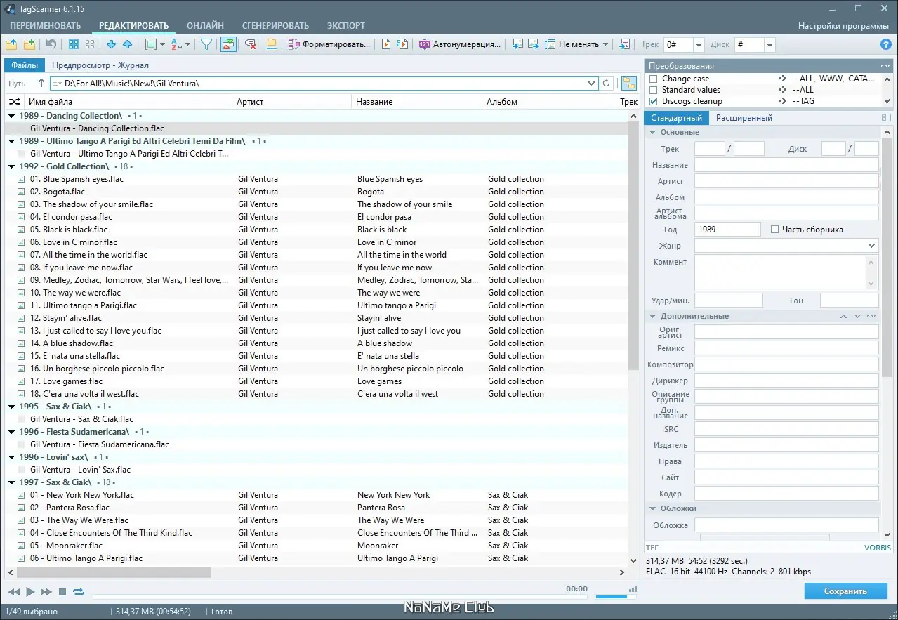The height and width of the screenshot is (620, 898).
Task: Click the yellow folder icon in toolbar
Action: 272,44
